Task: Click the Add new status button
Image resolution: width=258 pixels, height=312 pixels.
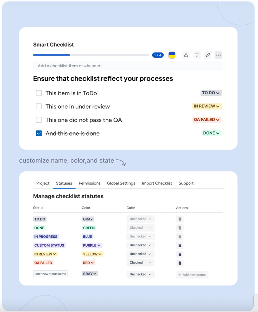Action: coord(192,275)
